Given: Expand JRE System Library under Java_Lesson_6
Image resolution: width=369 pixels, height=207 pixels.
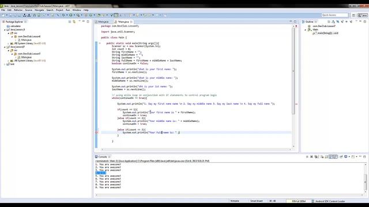Looking at the screenshot, I should [9, 44].
